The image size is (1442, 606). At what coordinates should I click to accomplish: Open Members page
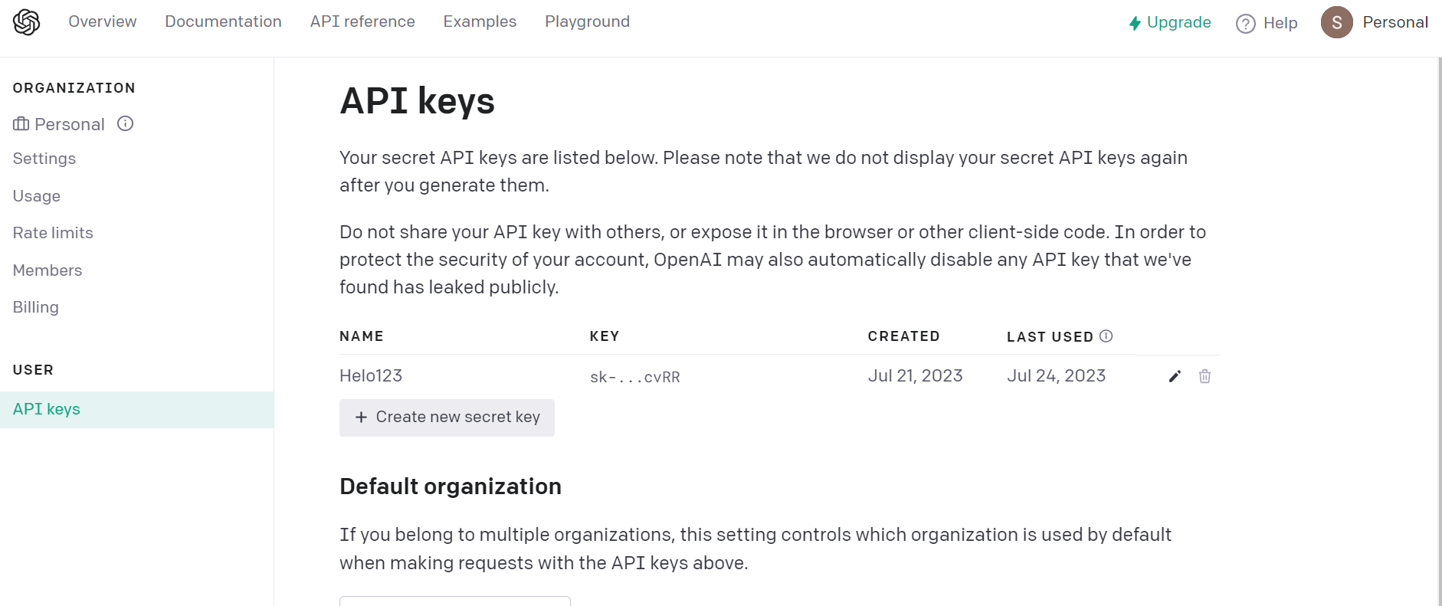pyautogui.click(x=48, y=270)
